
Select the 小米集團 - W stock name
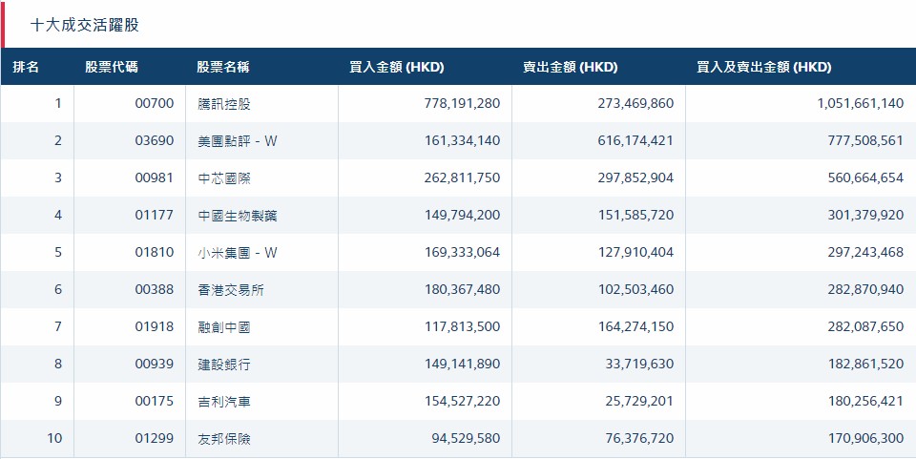[238, 252]
